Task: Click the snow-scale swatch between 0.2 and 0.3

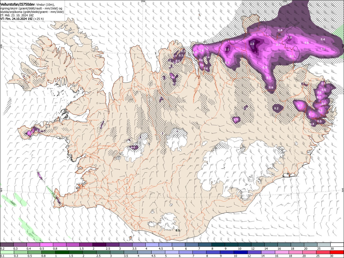Action: pyautogui.click(x=7, y=245)
